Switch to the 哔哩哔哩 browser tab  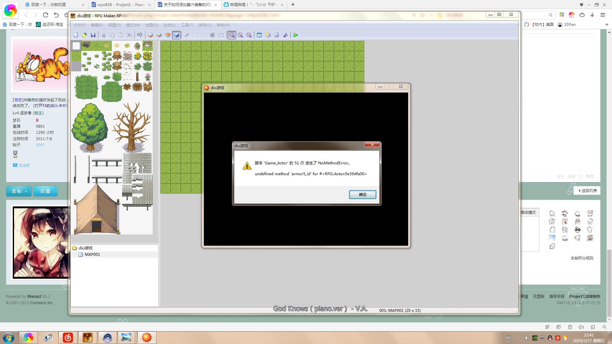click(x=253, y=5)
